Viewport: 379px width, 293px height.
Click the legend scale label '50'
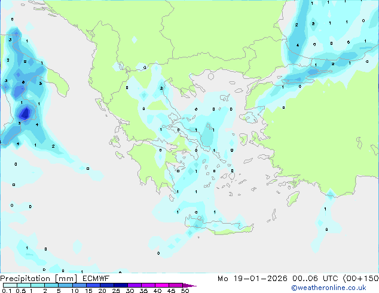[185, 291]
